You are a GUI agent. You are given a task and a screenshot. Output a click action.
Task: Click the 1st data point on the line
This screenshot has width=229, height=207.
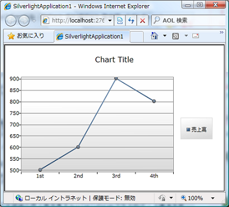coord(40,170)
